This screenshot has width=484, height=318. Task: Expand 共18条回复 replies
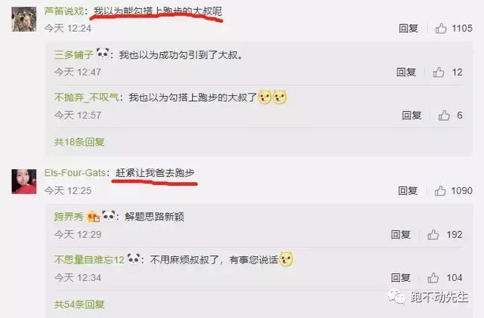[x=79, y=142]
